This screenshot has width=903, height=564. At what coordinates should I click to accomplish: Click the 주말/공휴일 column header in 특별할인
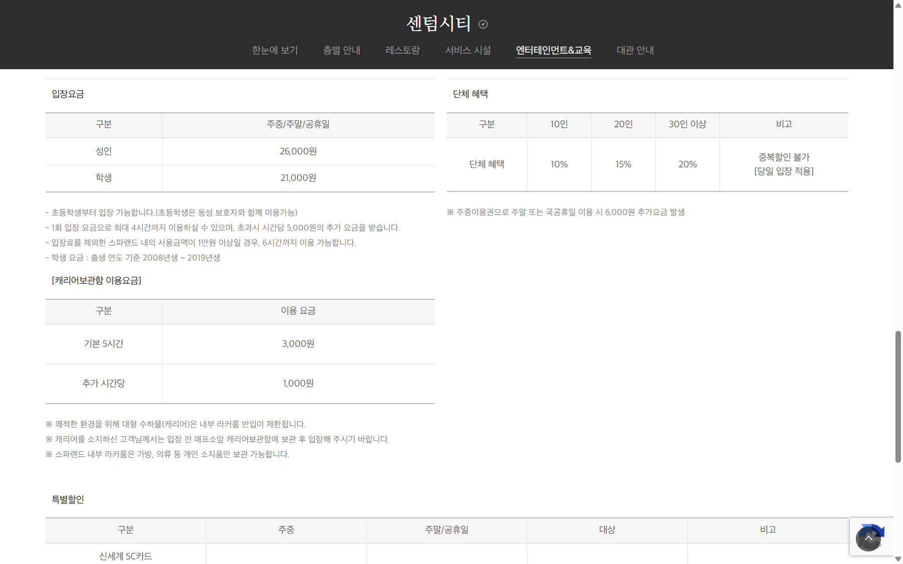[446, 530]
